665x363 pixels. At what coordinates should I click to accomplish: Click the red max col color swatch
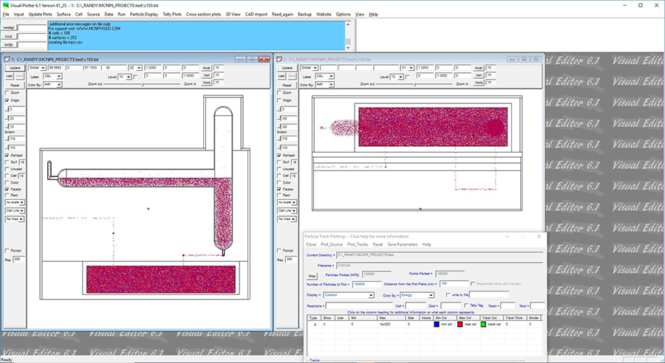(x=460, y=325)
